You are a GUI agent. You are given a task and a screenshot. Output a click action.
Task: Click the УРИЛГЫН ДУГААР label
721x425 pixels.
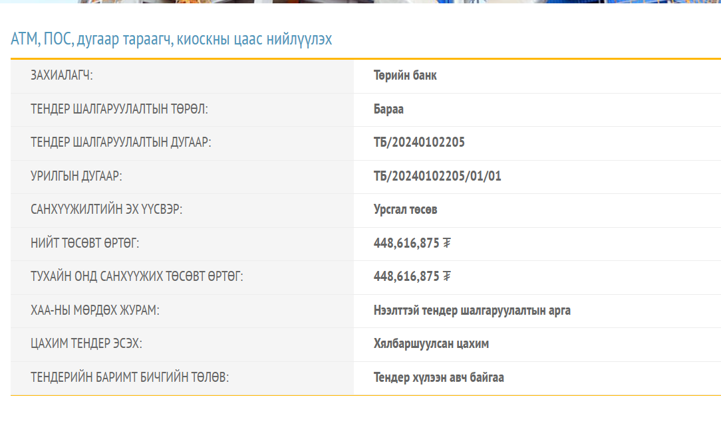pos(76,176)
